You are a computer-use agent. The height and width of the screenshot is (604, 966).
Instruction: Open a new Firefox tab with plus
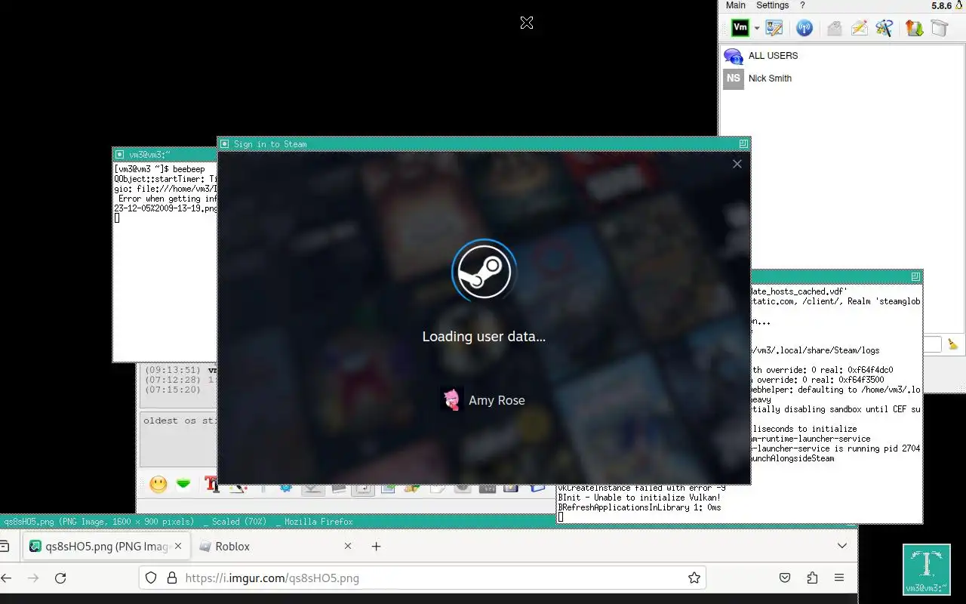377,547
